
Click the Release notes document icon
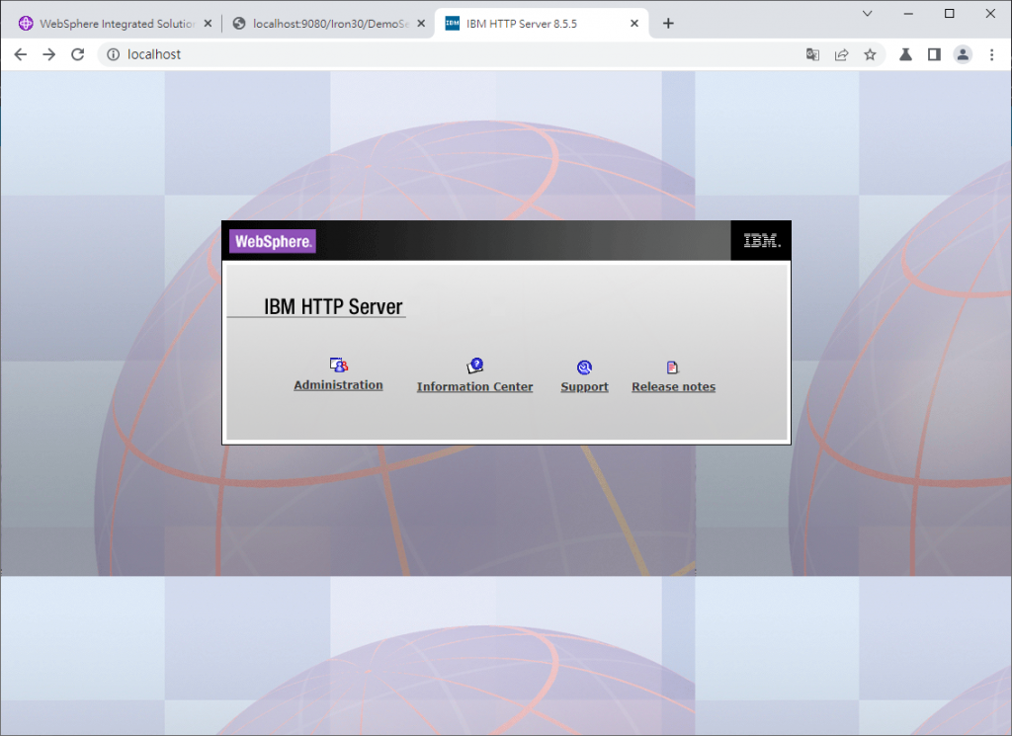pyautogui.click(x=672, y=368)
